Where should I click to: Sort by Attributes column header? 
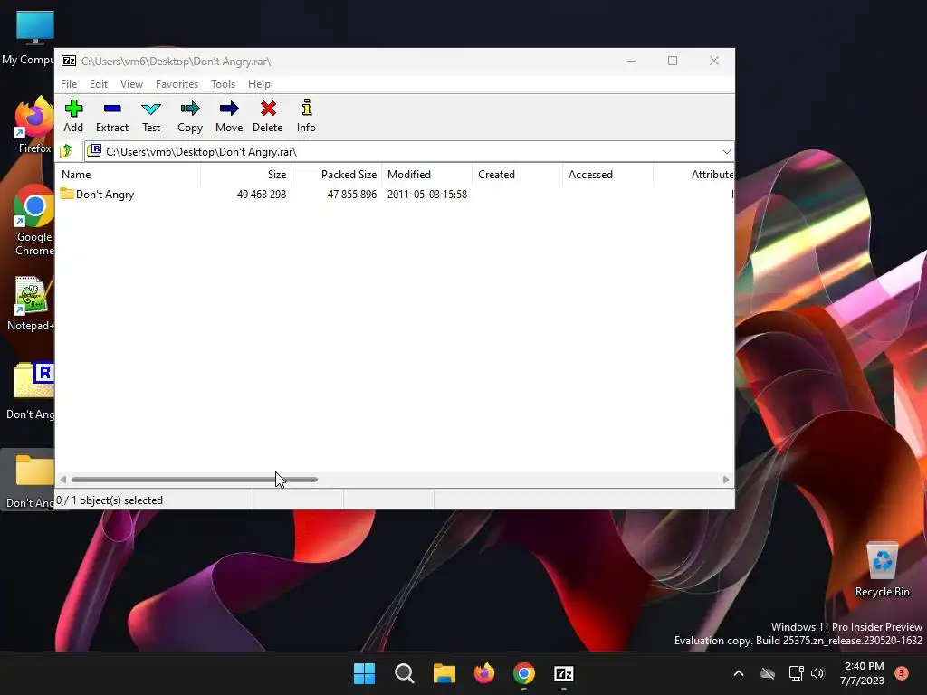tap(693, 175)
